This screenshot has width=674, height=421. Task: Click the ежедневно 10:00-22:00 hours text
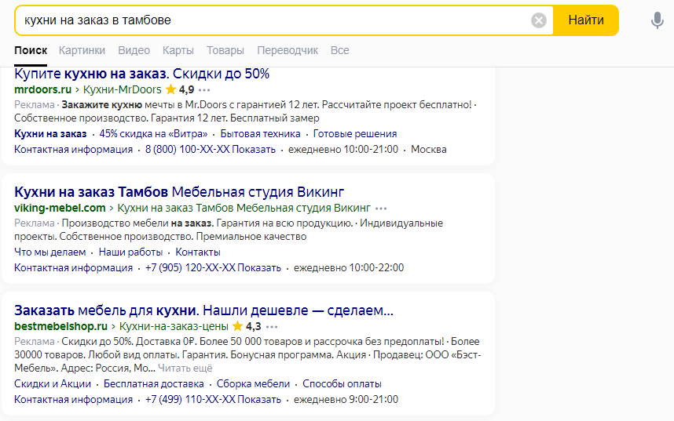[349, 268]
